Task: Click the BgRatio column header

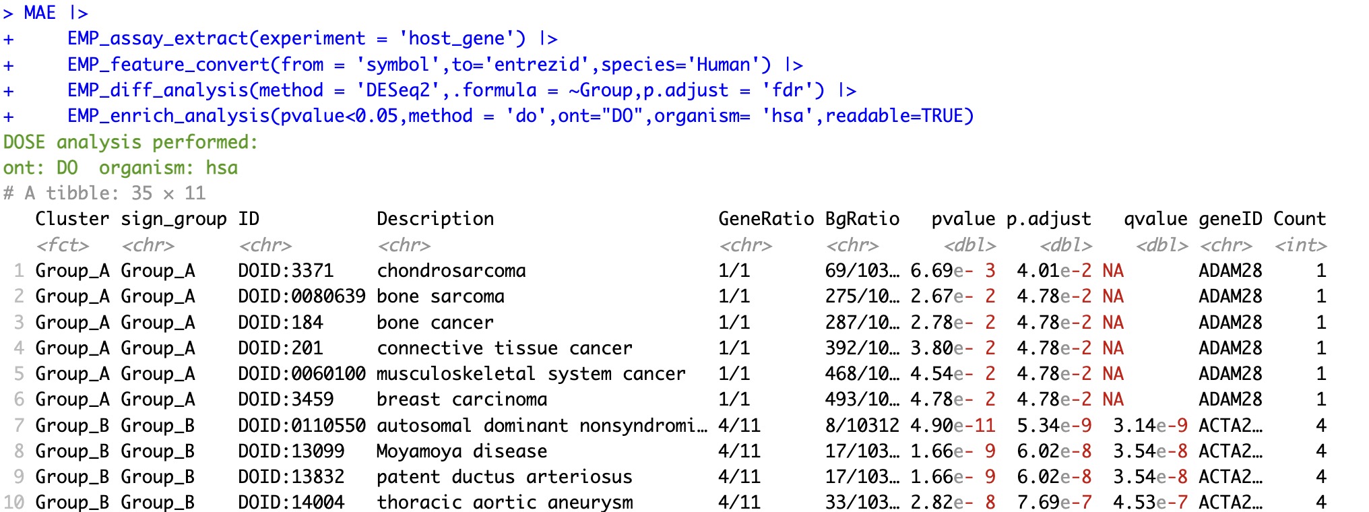Action: (862, 219)
